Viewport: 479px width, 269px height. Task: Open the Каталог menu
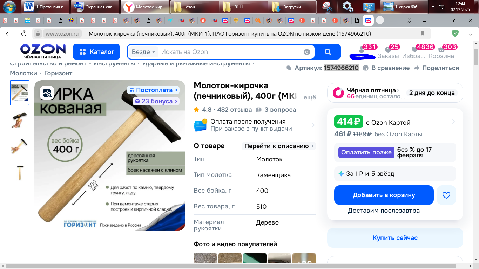[x=96, y=52]
